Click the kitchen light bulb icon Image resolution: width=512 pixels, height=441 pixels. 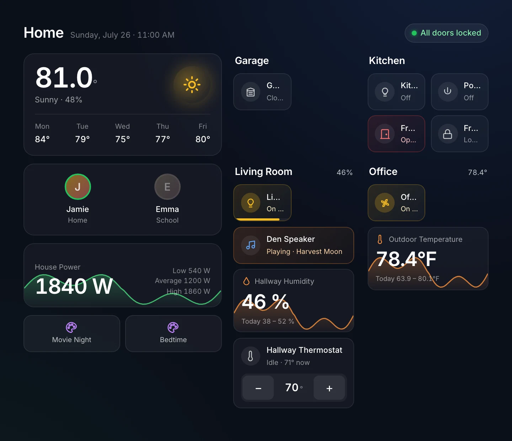coord(385,92)
